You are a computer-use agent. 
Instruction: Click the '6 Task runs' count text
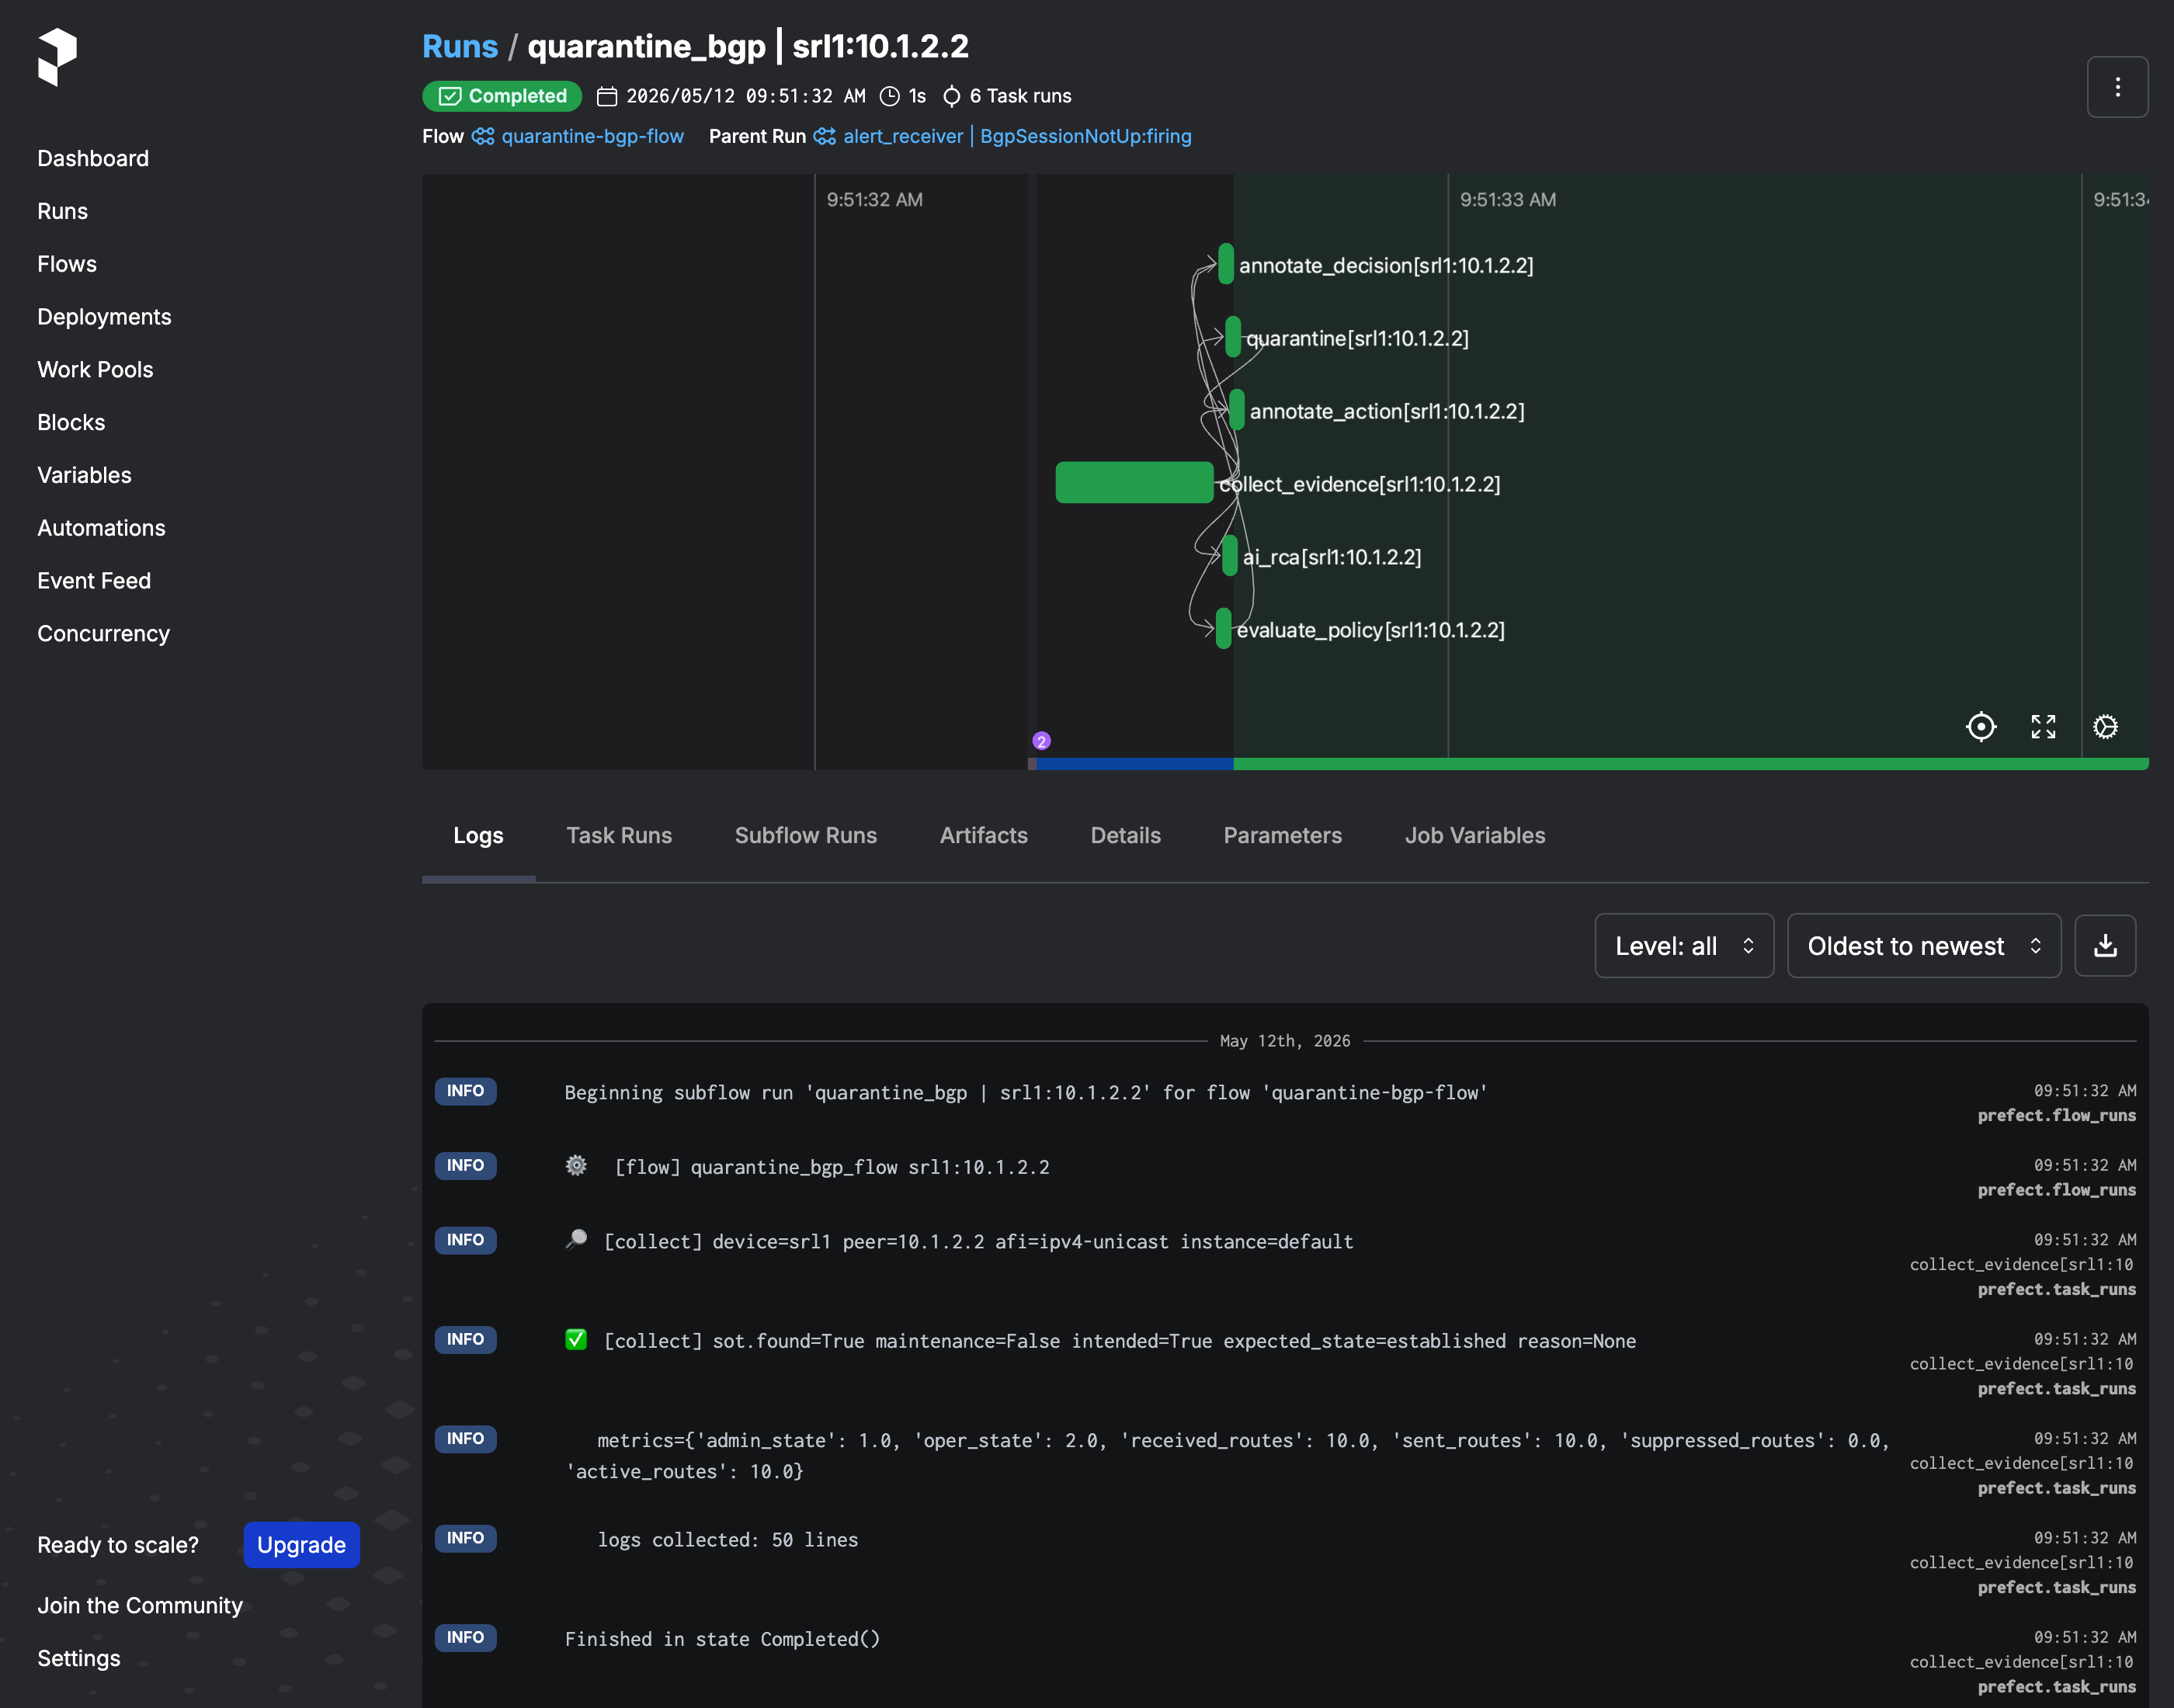1020,96
